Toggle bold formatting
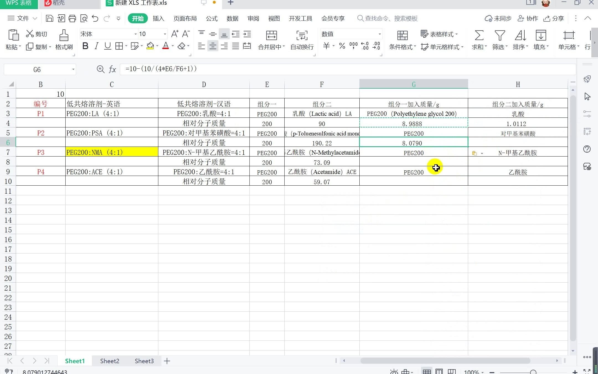Screen dimensions: 598x374 (85, 46)
